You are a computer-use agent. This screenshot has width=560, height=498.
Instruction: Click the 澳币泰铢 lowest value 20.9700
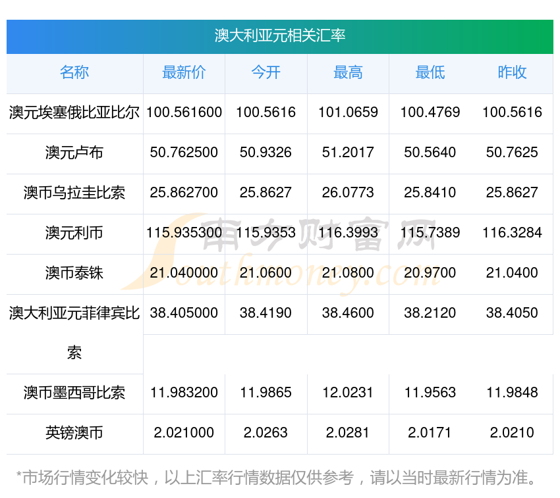tap(430, 273)
